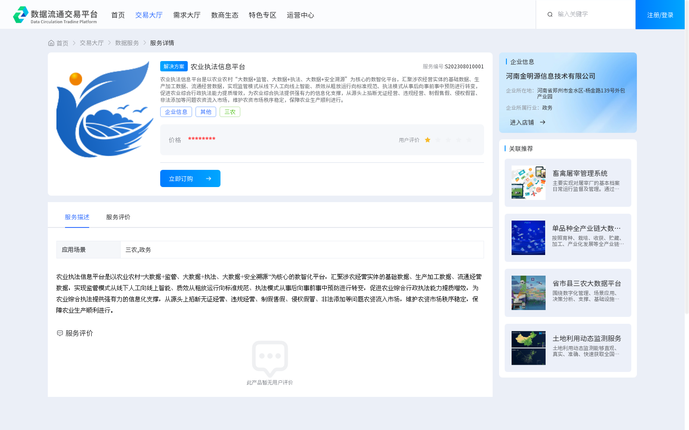
Task: Open the 特色专区 navigation menu
Action: [x=263, y=15]
